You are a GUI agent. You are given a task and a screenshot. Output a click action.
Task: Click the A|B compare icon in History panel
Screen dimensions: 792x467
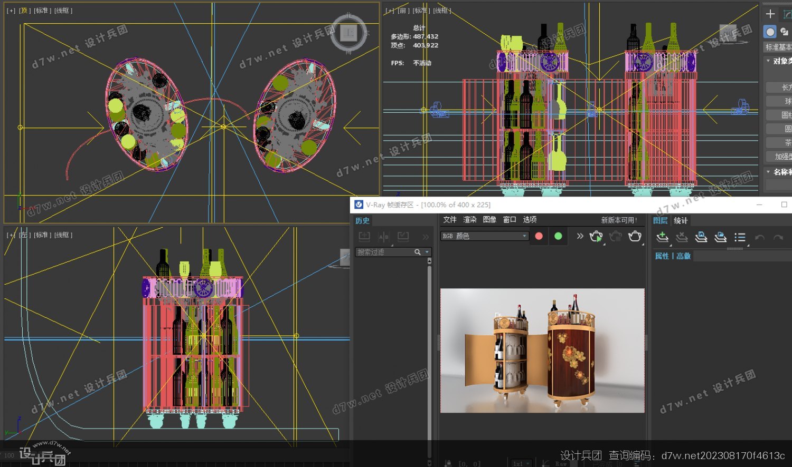(x=383, y=237)
